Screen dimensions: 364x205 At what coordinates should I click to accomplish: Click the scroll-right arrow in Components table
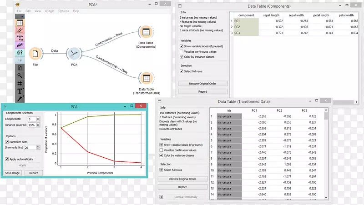[356, 102]
